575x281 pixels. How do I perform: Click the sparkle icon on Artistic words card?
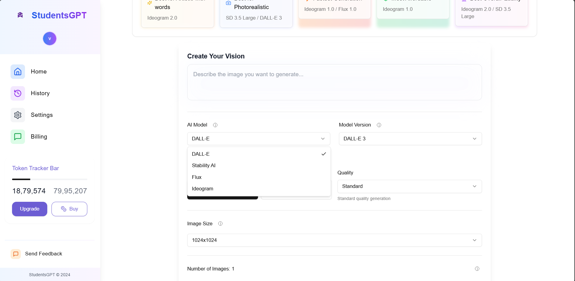[x=150, y=3]
